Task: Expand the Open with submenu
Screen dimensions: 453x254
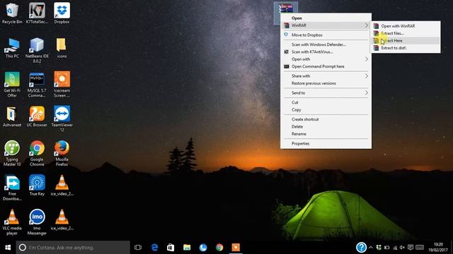Action: [326, 59]
